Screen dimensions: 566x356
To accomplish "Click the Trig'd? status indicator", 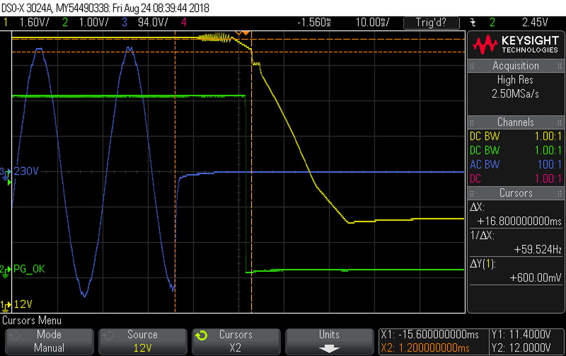I will tap(431, 23).
